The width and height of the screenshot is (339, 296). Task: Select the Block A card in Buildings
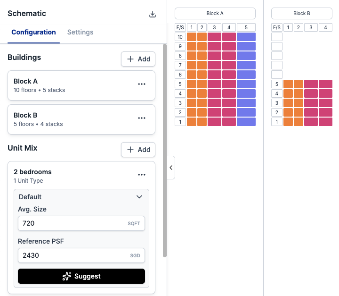click(x=81, y=85)
